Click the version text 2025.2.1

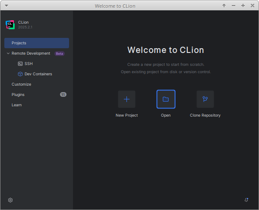tap(25, 27)
